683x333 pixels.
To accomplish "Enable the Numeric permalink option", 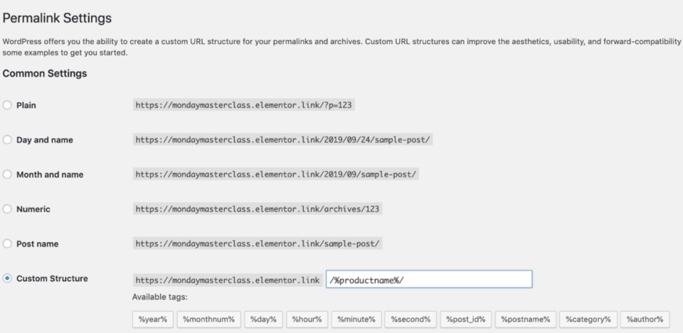I will click(x=7, y=209).
